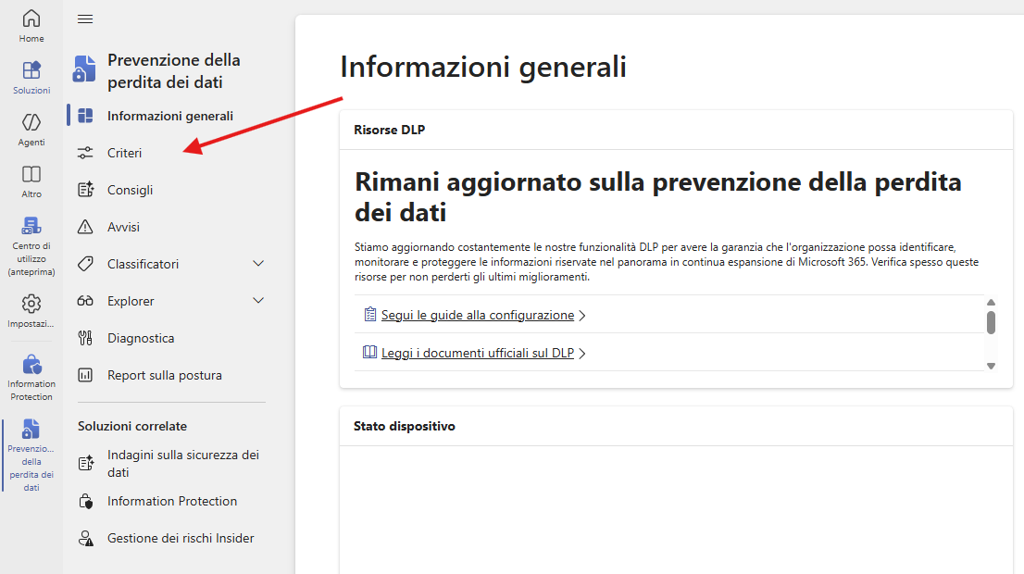Image resolution: width=1024 pixels, height=574 pixels.
Task: Select the Agenti icon in left rail
Action: click(31, 122)
